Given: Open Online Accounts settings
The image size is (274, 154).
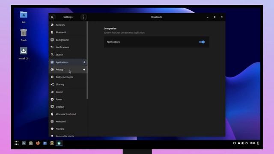Looking at the screenshot, I should click(68, 77).
